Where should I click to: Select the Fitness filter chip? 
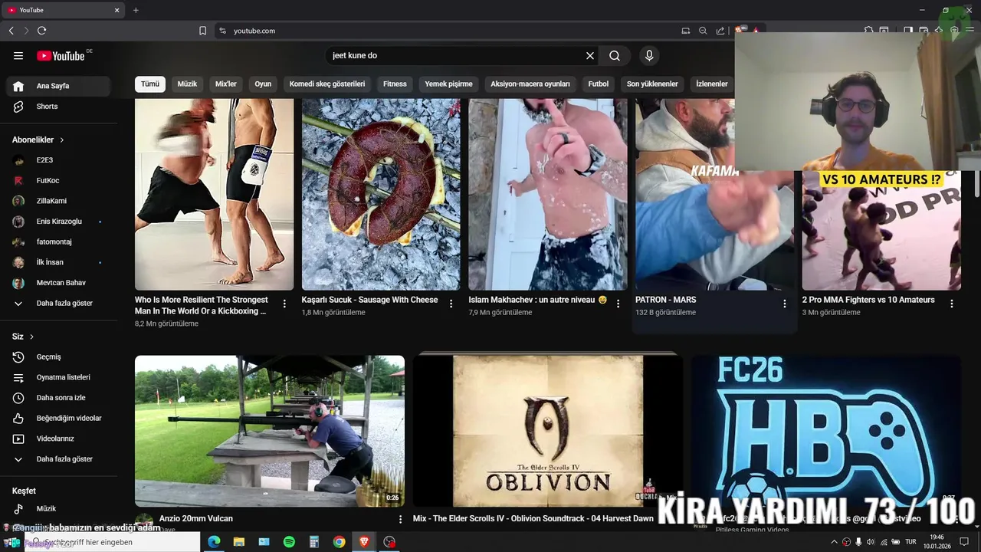[x=395, y=84]
